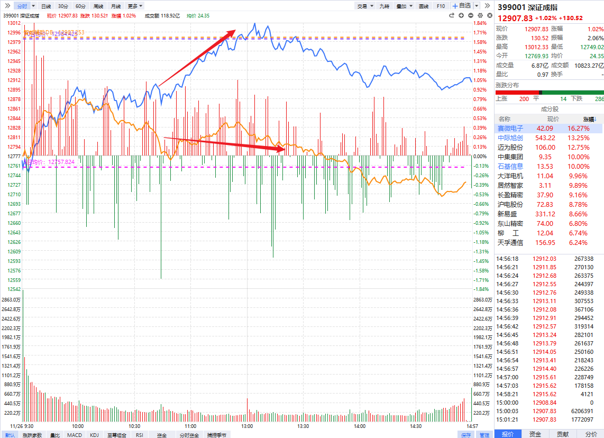The width and height of the screenshot is (604, 438).
Task: Switch to 贡献 panel tab
Action: (x=563, y=434)
